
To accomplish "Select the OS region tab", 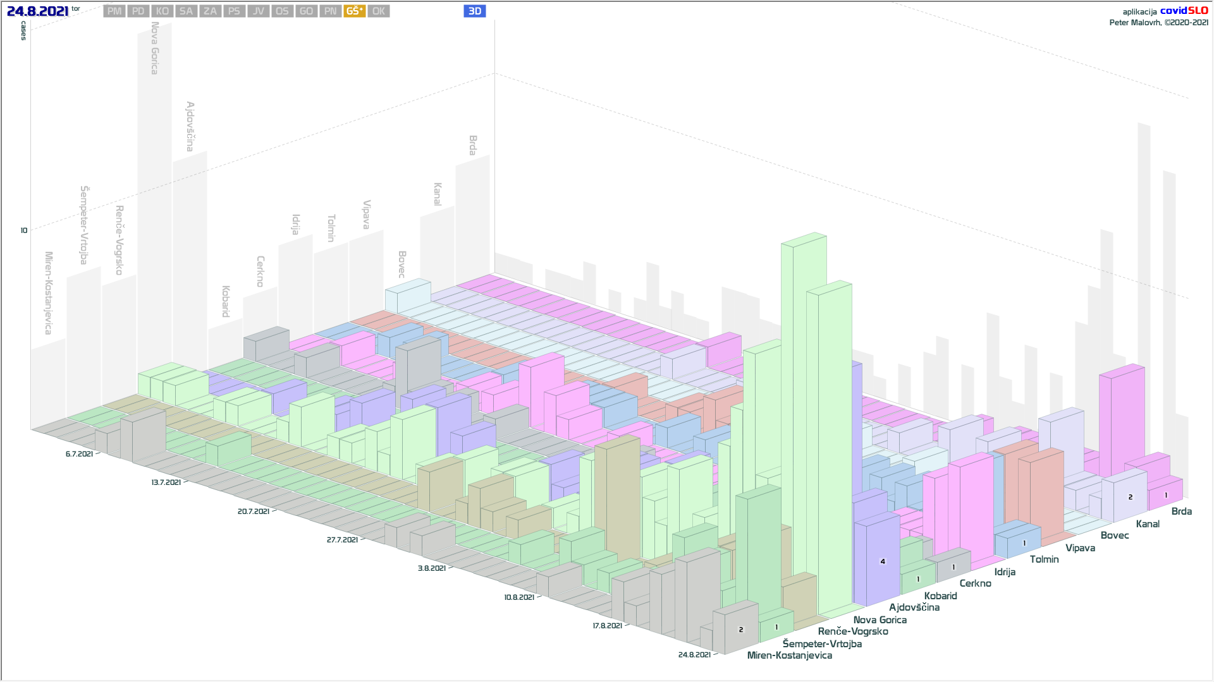I will click(x=282, y=11).
